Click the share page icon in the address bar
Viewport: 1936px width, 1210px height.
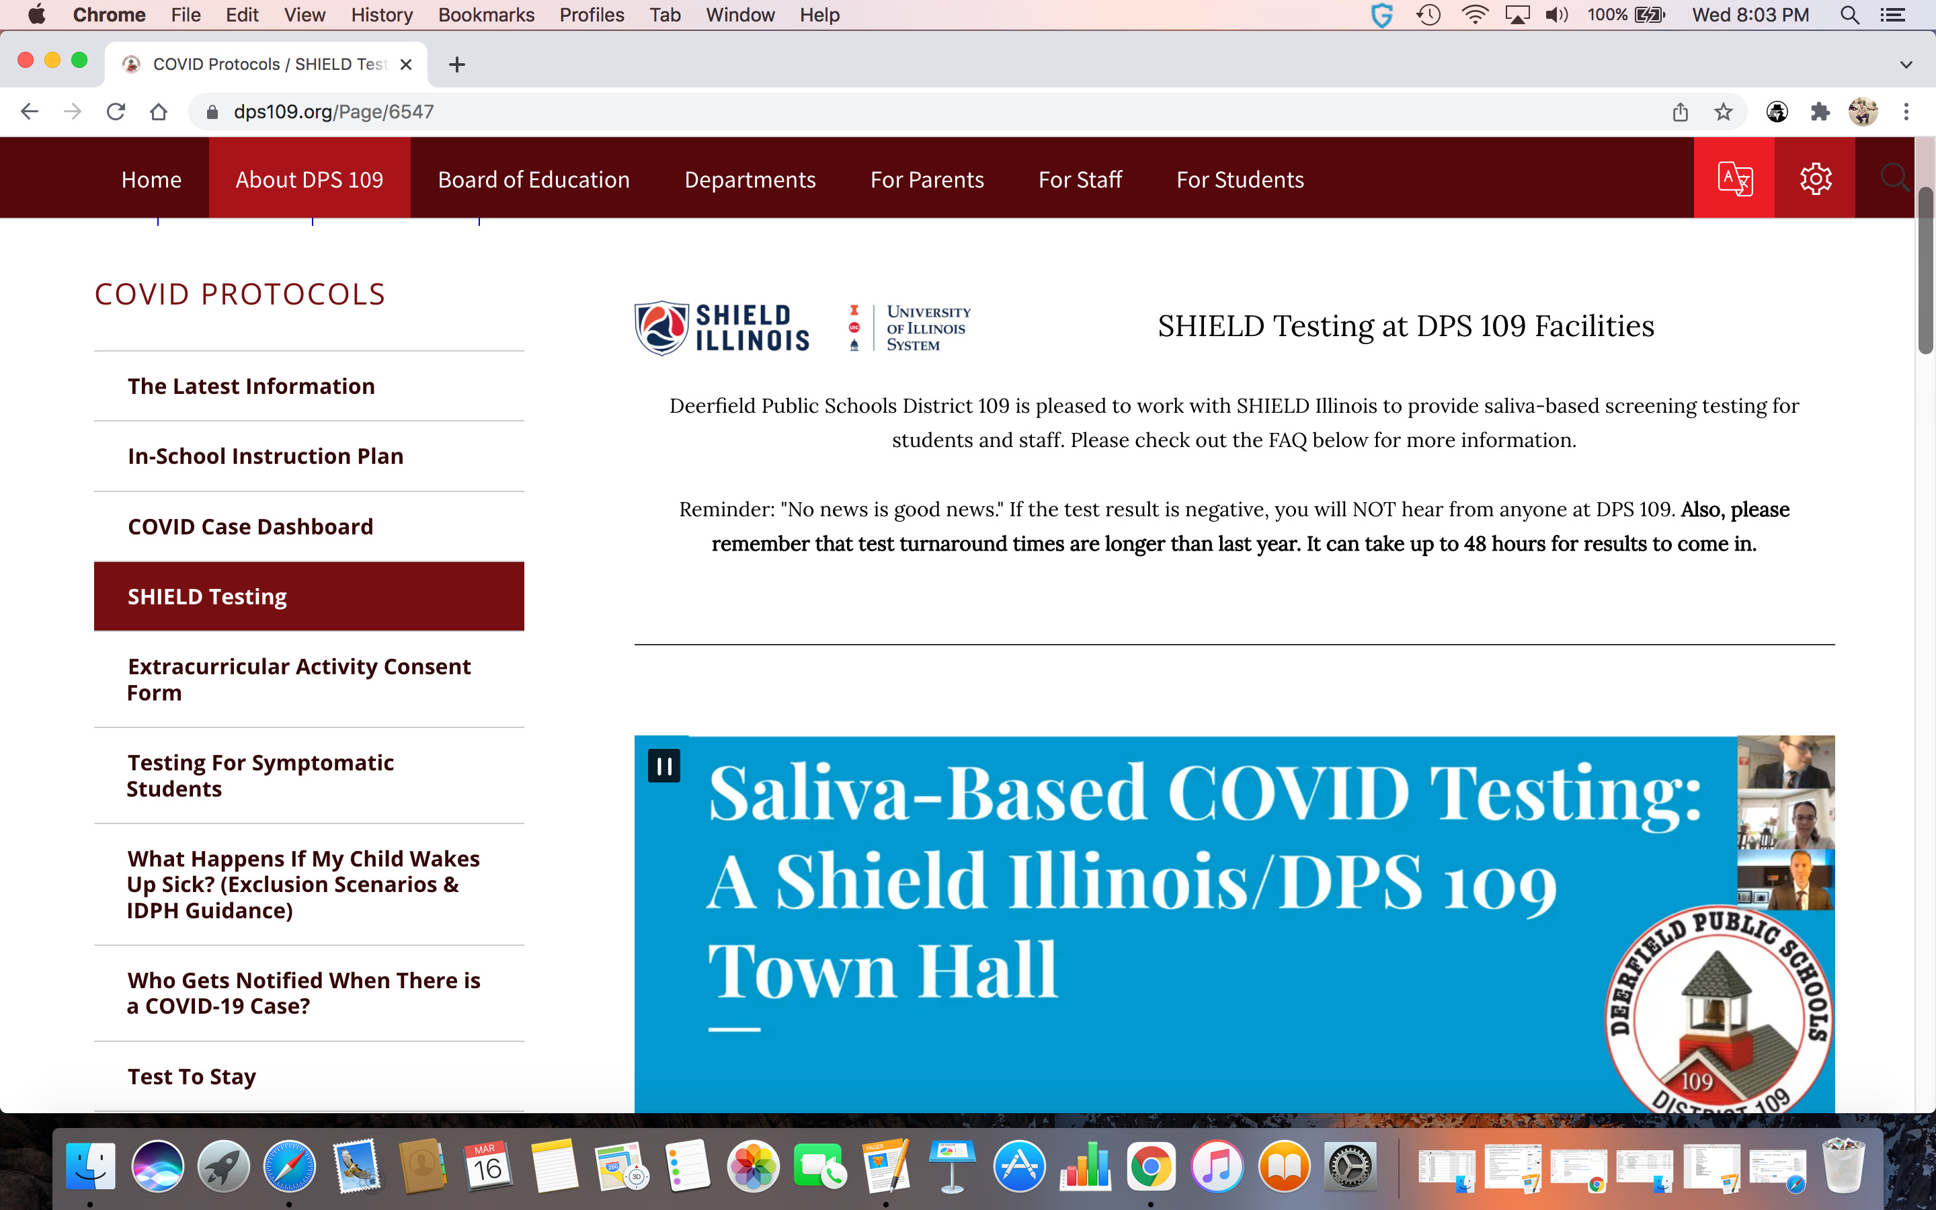pyautogui.click(x=1680, y=112)
